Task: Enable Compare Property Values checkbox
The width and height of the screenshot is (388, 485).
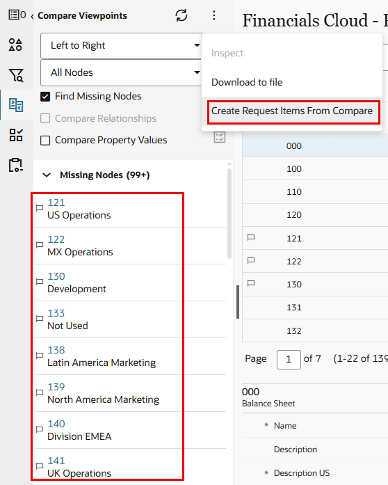Action: click(x=45, y=141)
